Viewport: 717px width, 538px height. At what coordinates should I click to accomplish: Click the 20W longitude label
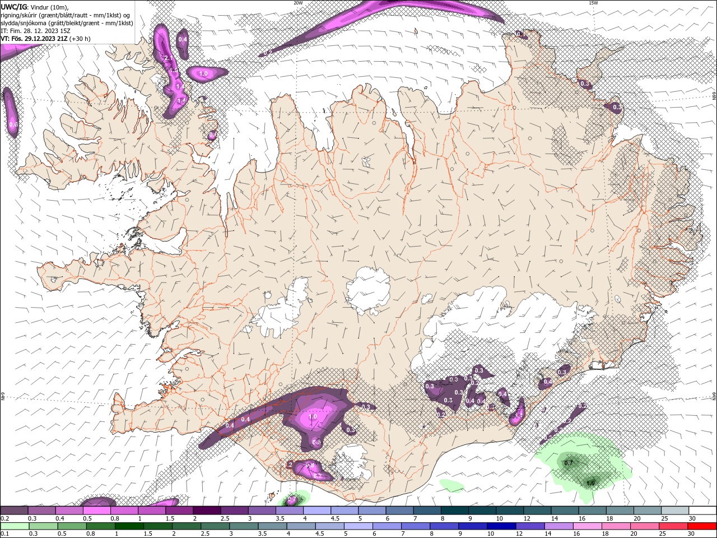(298, 2)
